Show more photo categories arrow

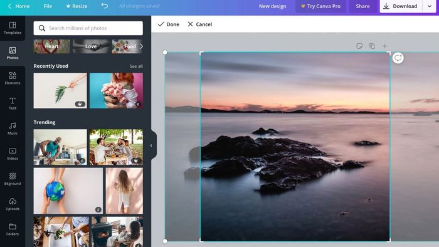141,46
